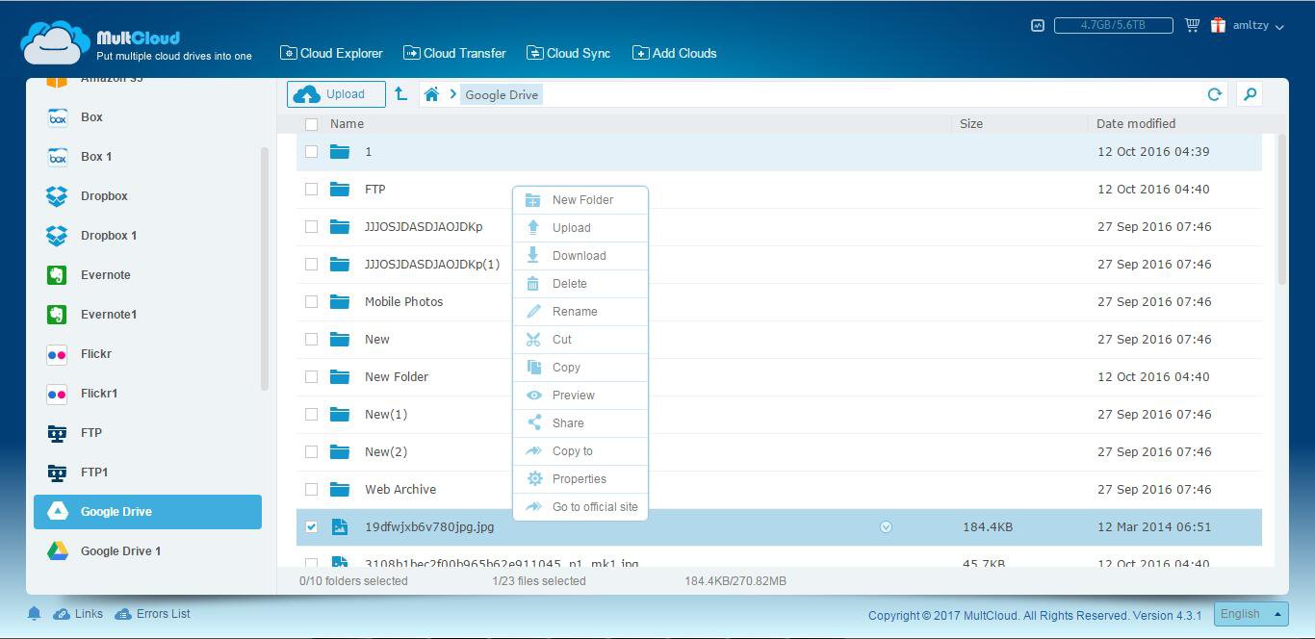Viewport: 1315px width, 639px height.
Task: Click the file list vertical scrollbar
Action: coord(1281,209)
